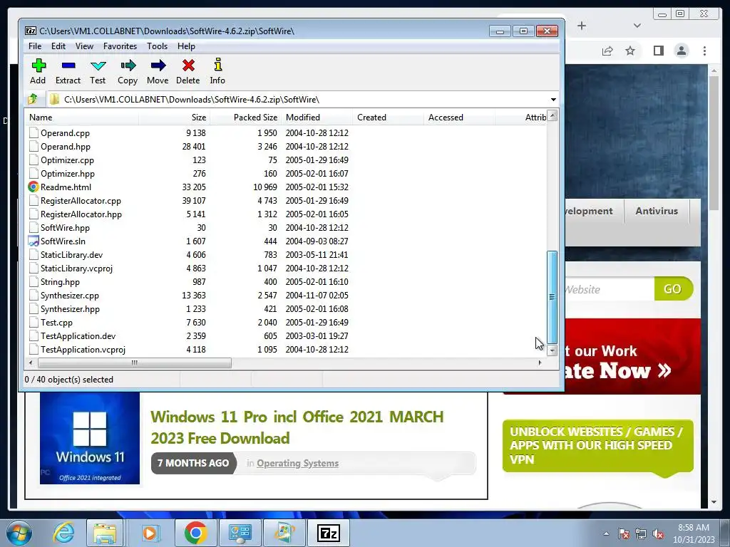Click the solution icon beside SoftWire.sln
Screen dimensions: 730x547
pyautogui.click(x=34, y=241)
